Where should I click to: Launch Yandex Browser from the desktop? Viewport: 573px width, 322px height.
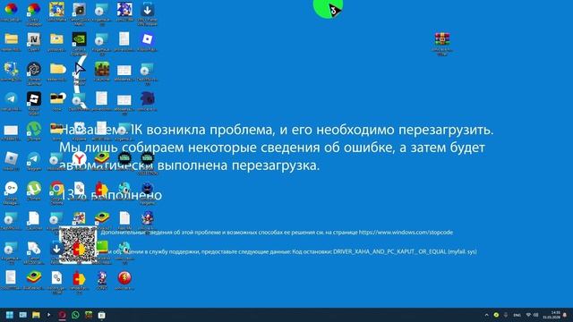pos(79,159)
